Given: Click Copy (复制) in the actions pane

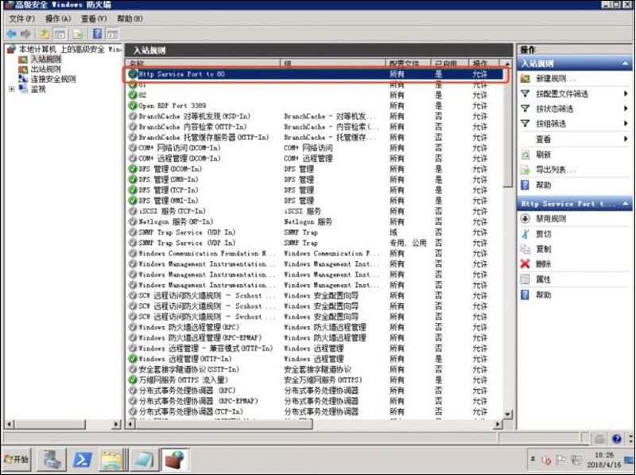Looking at the screenshot, I should click(543, 249).
